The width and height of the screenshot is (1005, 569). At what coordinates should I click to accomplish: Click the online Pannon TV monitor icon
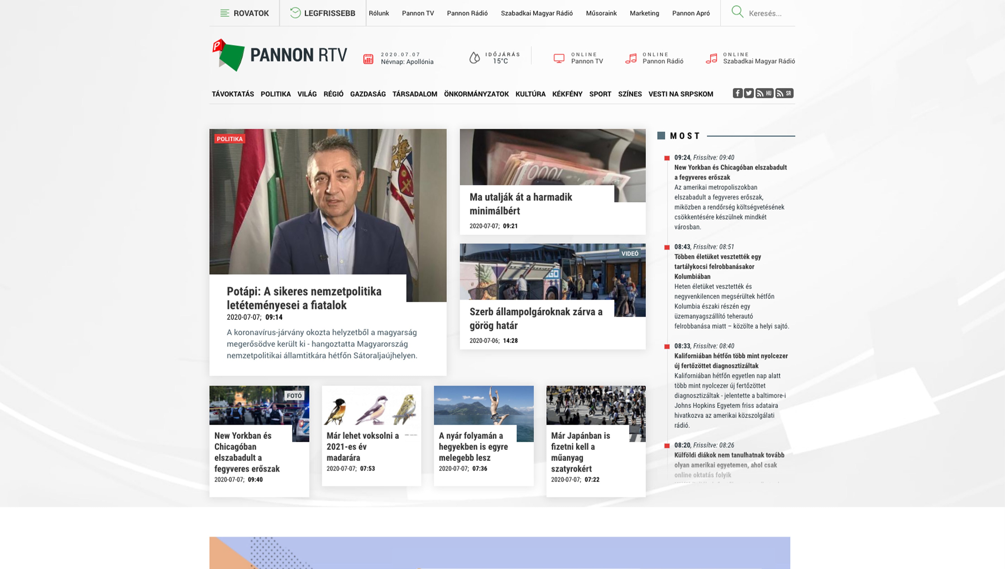point(559,58)
